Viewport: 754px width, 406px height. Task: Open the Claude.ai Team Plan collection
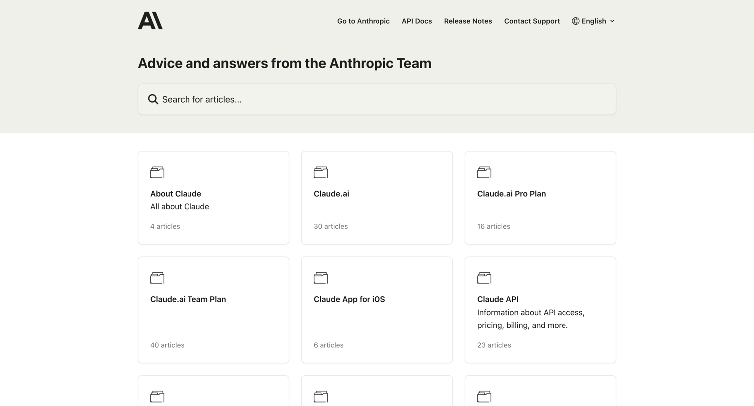pyautogui.click(x=213, y=310)
